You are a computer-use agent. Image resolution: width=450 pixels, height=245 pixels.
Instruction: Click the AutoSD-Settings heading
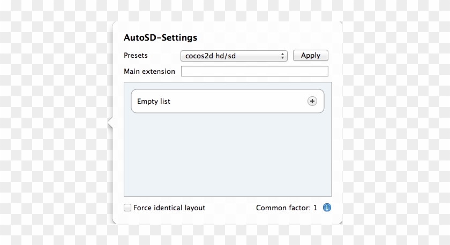point(160,37)
